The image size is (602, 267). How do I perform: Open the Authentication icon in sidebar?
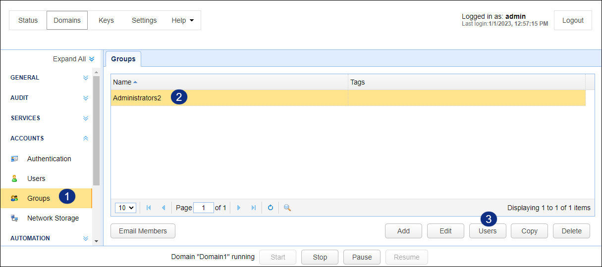(x=14, y=159)
